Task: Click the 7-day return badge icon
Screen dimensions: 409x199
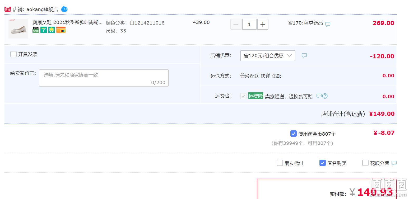Action: point(44,30)
